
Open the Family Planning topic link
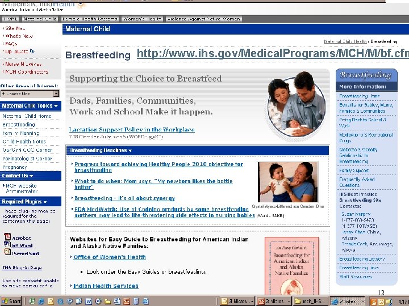point(20,133)
